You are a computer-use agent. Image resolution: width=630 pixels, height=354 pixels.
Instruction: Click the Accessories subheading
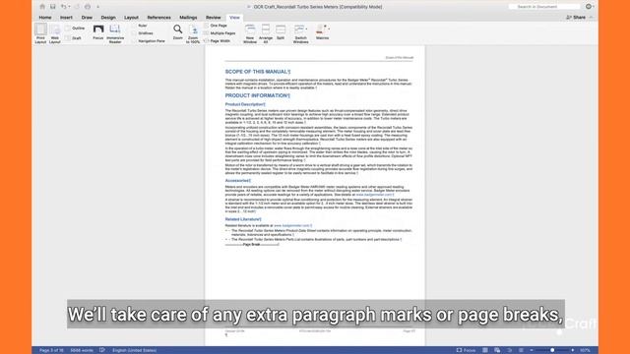tap(238, 181)
